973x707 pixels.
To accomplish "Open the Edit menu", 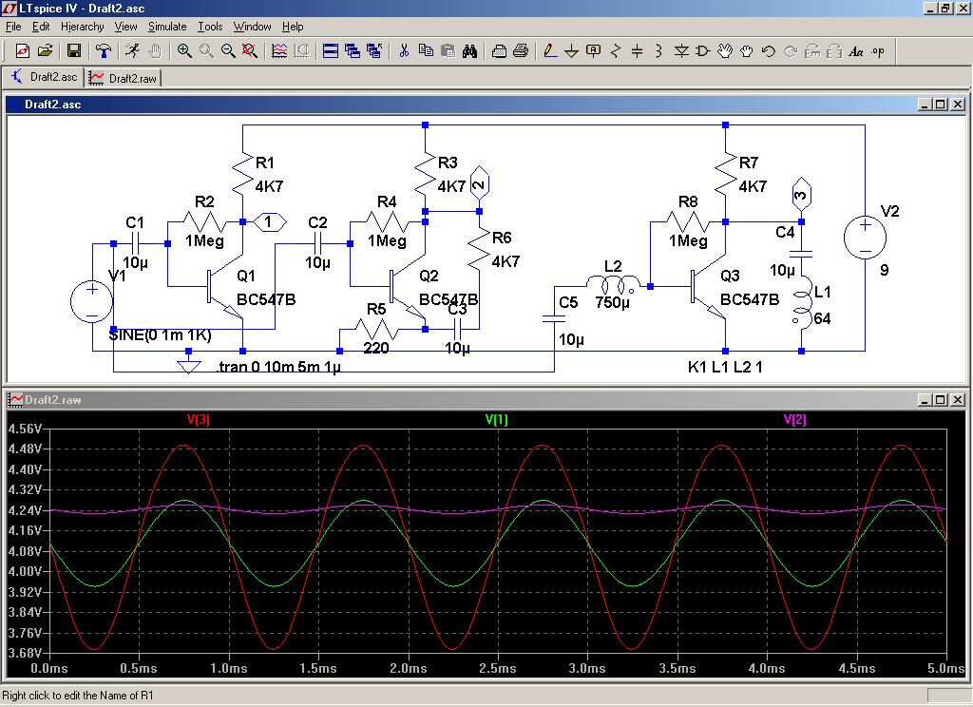I will coord(41,27).
